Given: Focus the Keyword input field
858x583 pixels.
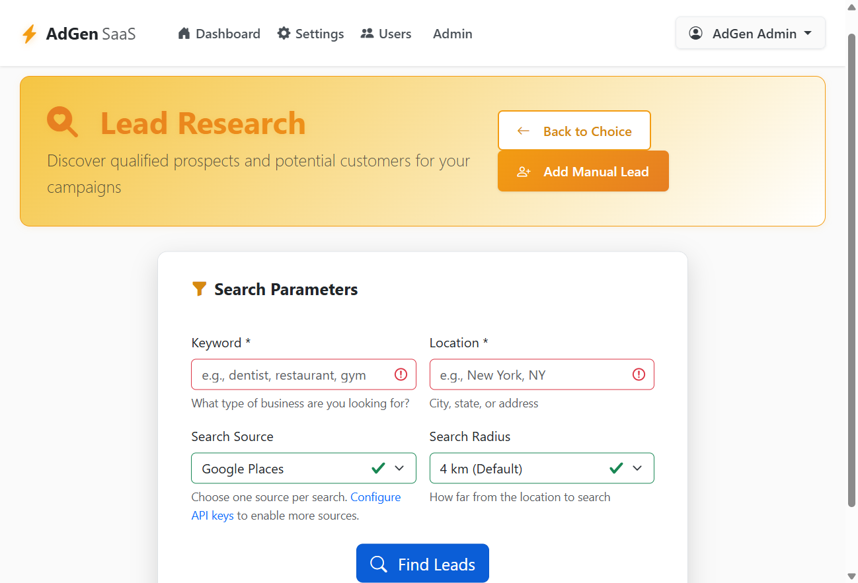Looking at the screenshot, I should [303, 374].
